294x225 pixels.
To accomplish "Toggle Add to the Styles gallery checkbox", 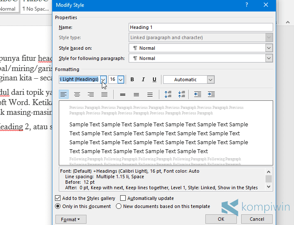I will click(58, 198).
